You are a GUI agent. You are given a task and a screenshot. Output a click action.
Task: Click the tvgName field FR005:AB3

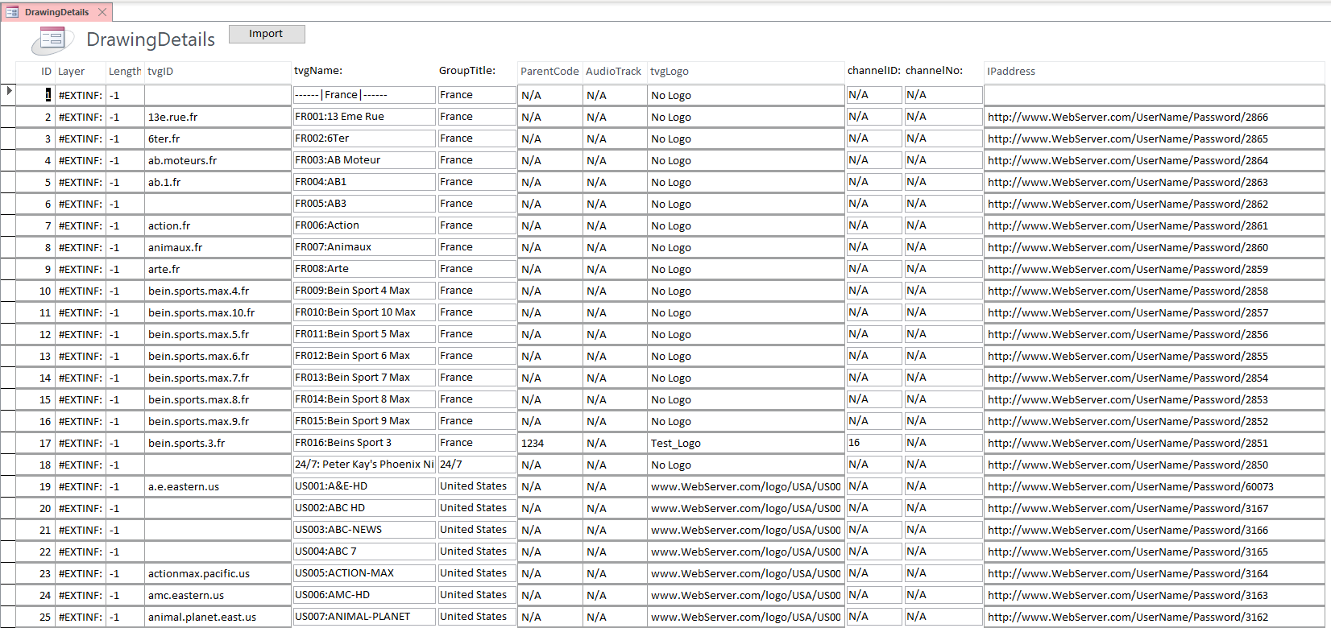(x=364, y=204)
